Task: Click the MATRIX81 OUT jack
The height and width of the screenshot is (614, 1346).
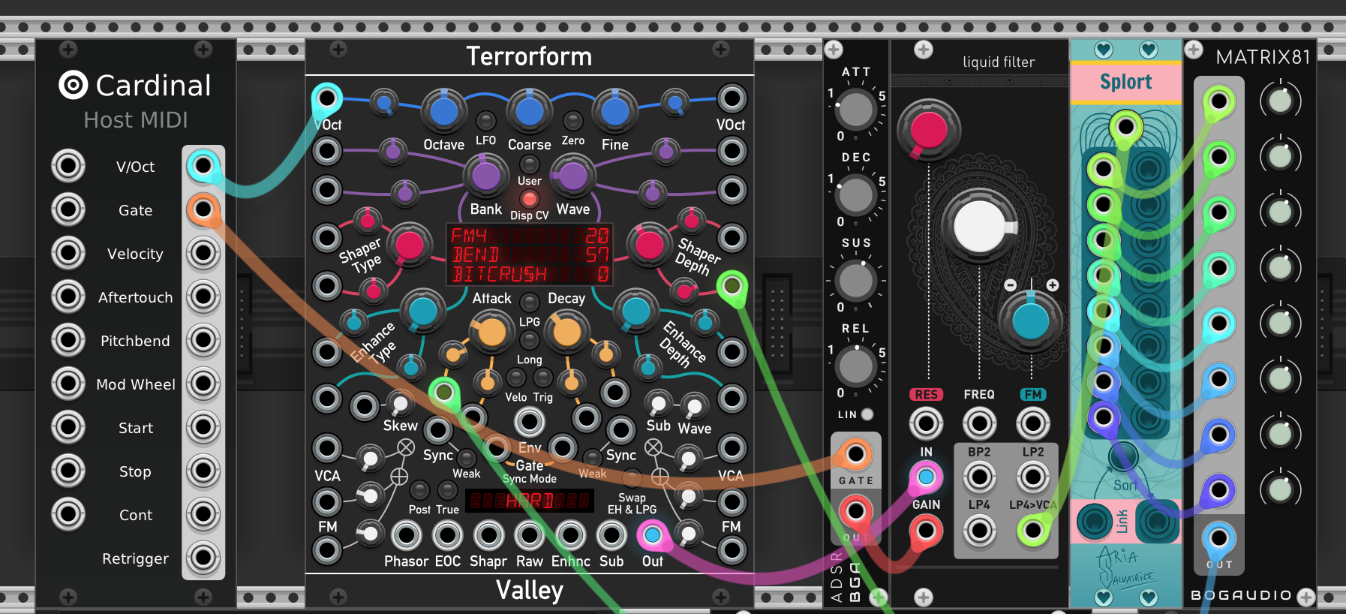Action: [x=1219, y=538]
